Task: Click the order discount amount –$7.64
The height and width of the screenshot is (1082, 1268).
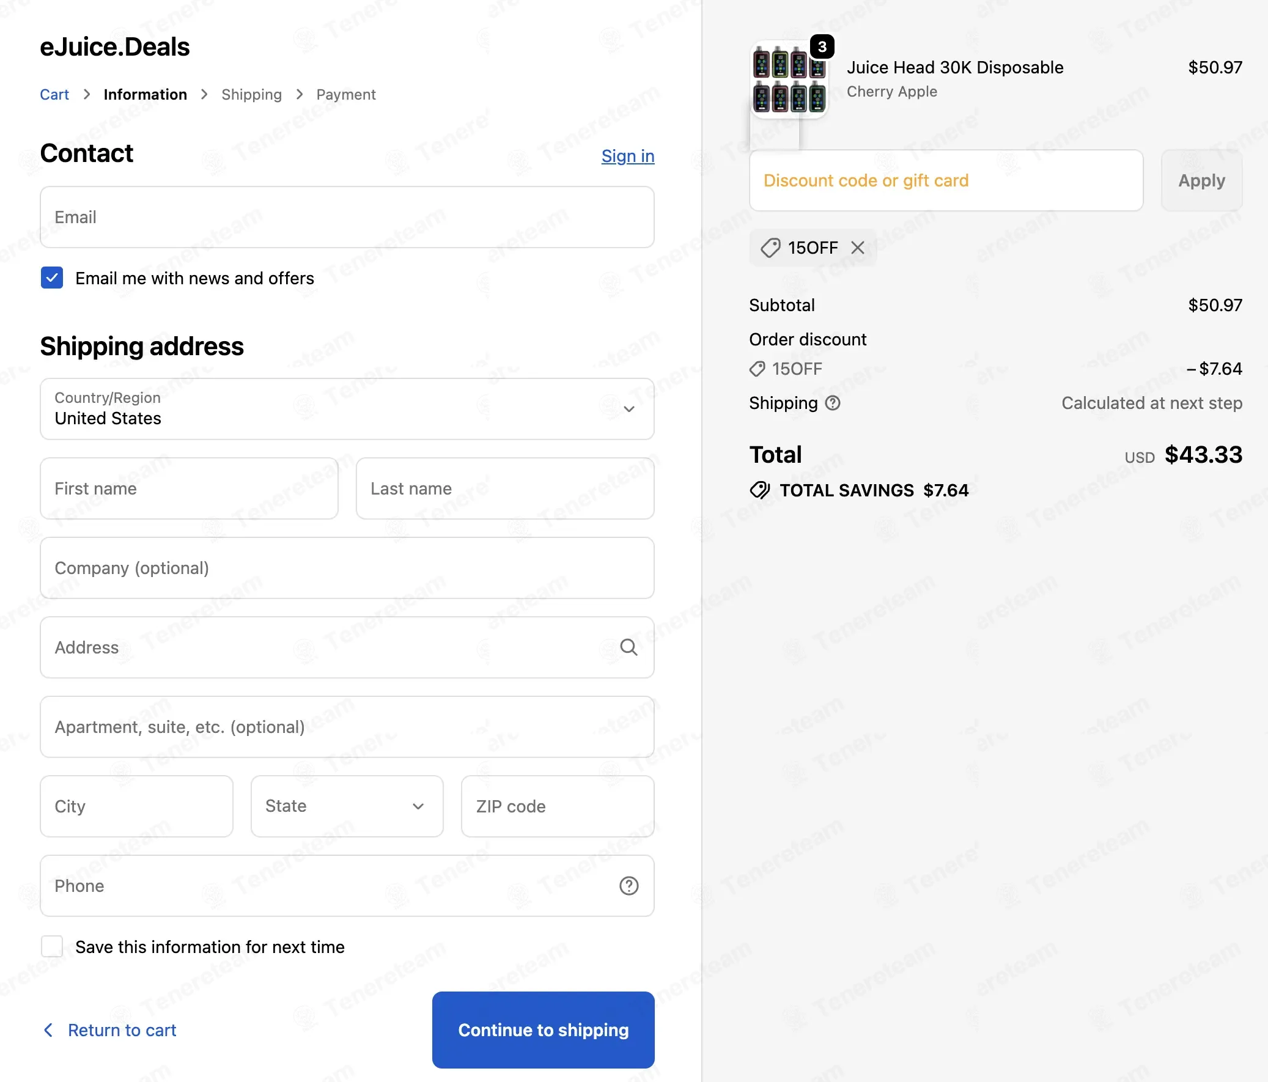Action: point(1214,369)
